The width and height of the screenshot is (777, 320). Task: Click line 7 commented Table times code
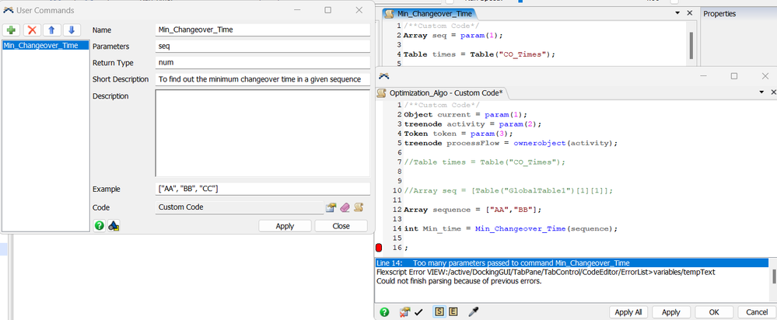485,162
